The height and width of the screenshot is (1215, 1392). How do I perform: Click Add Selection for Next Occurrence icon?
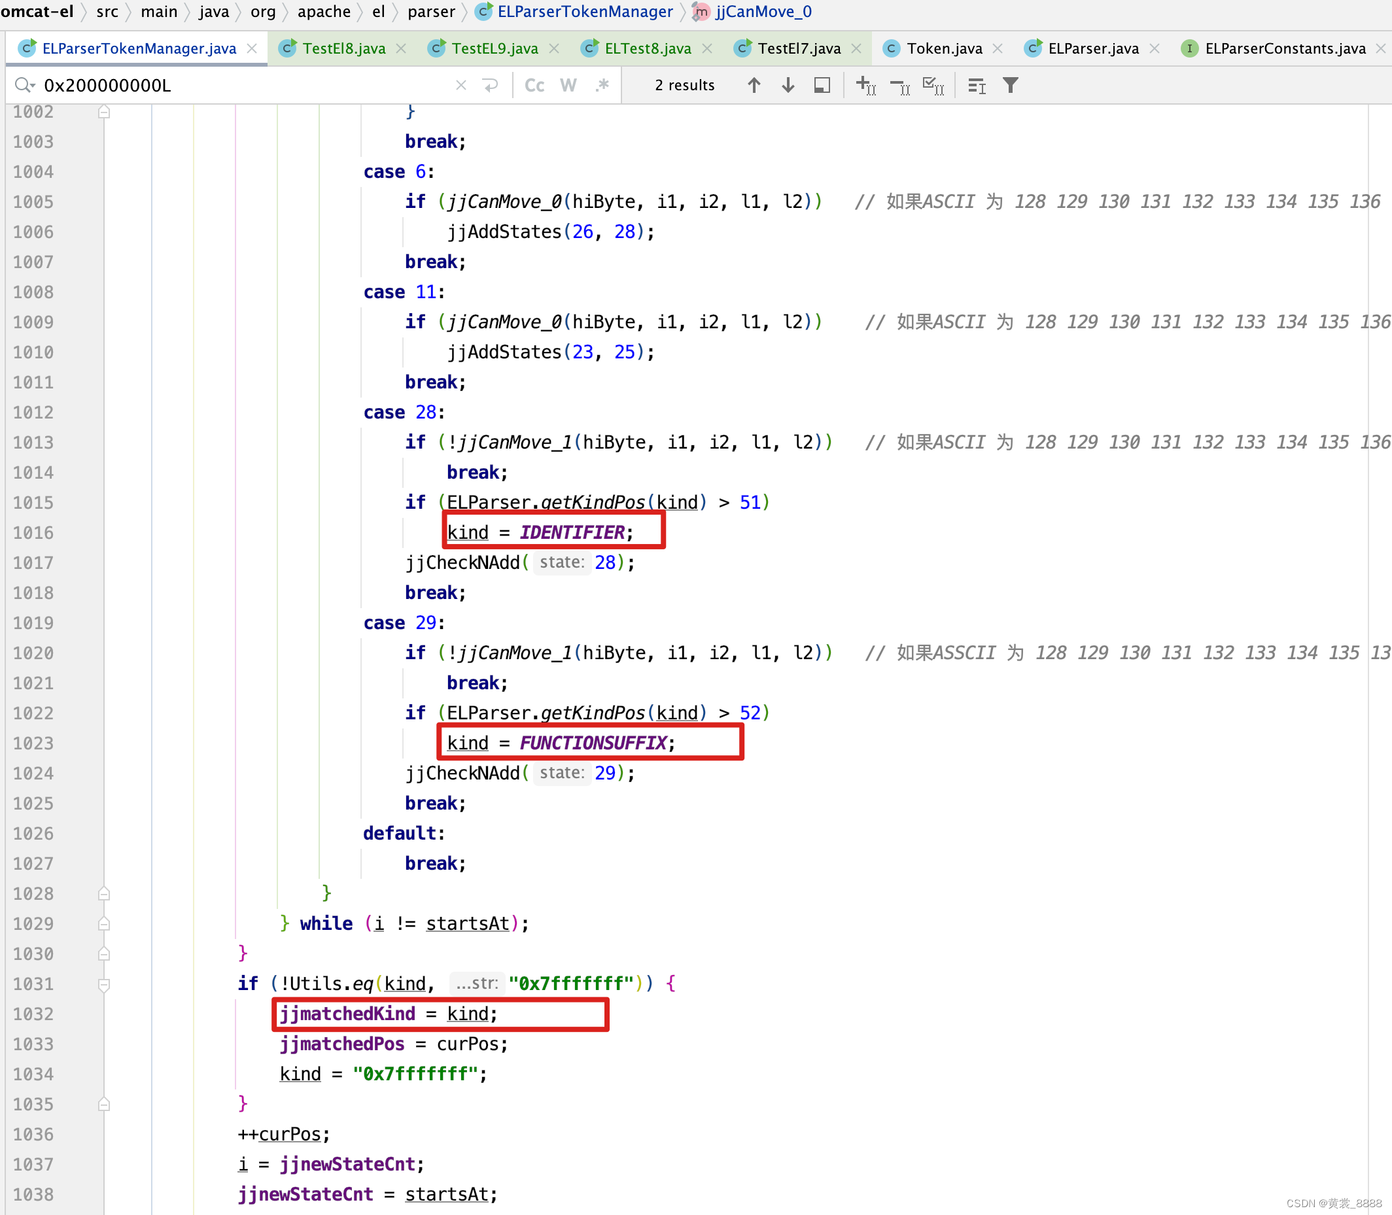[866, 86]
